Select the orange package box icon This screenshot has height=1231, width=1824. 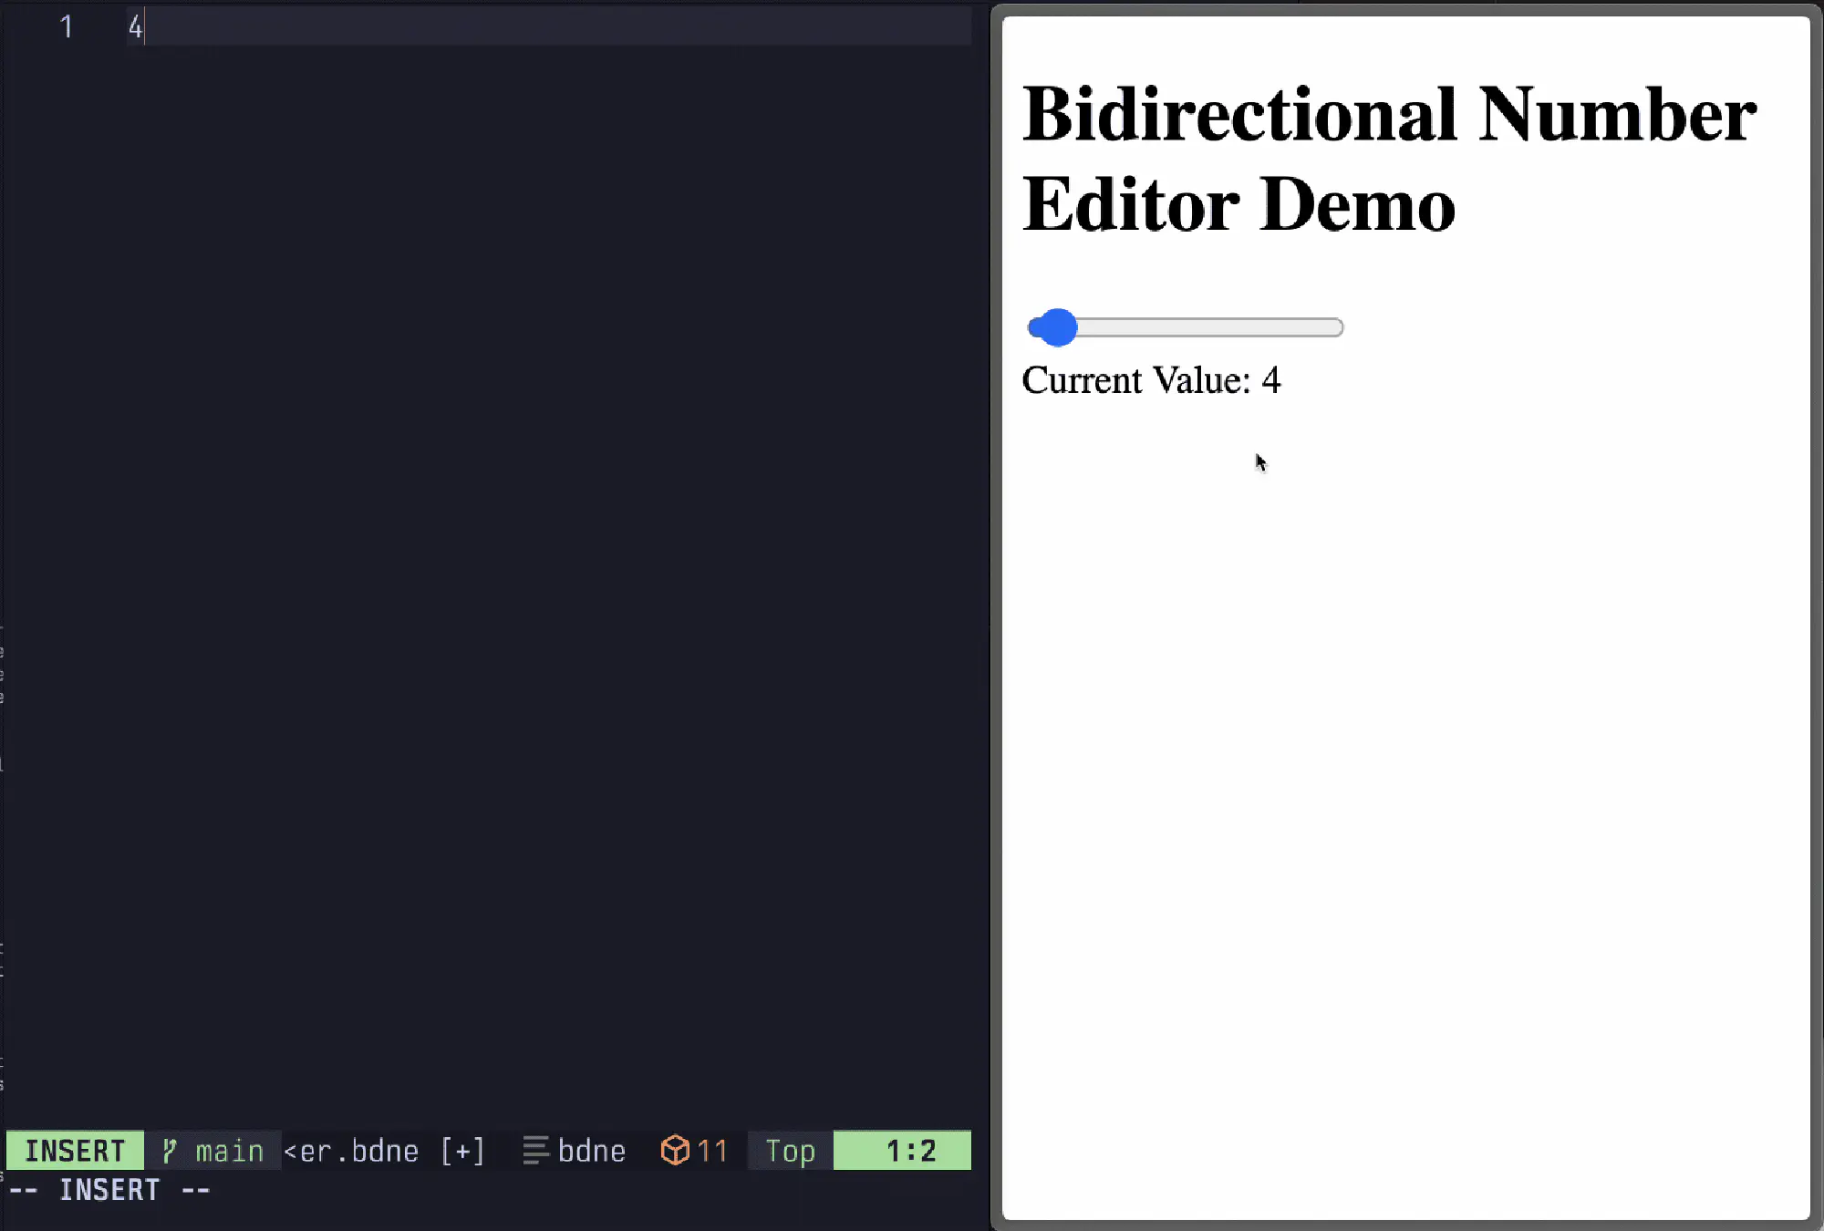[x=675, y=1150]
